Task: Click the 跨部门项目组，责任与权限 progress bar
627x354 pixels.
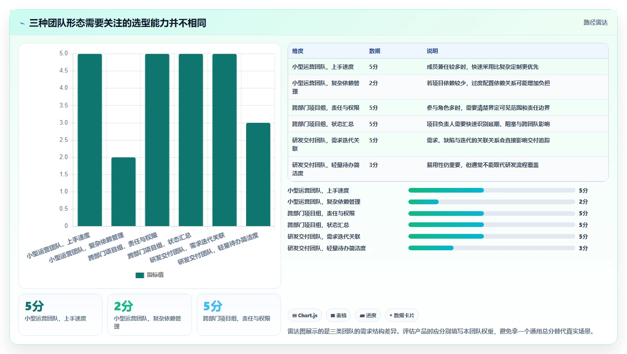Action: (x=492, y=214)
